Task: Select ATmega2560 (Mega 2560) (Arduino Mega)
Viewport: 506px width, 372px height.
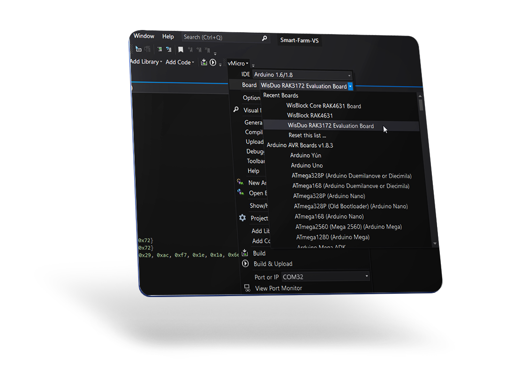Action: (x=349, y=227)
